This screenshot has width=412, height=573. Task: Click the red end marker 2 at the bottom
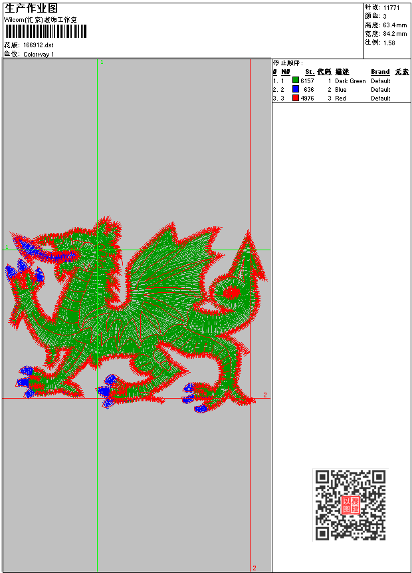tap(254, 568)
